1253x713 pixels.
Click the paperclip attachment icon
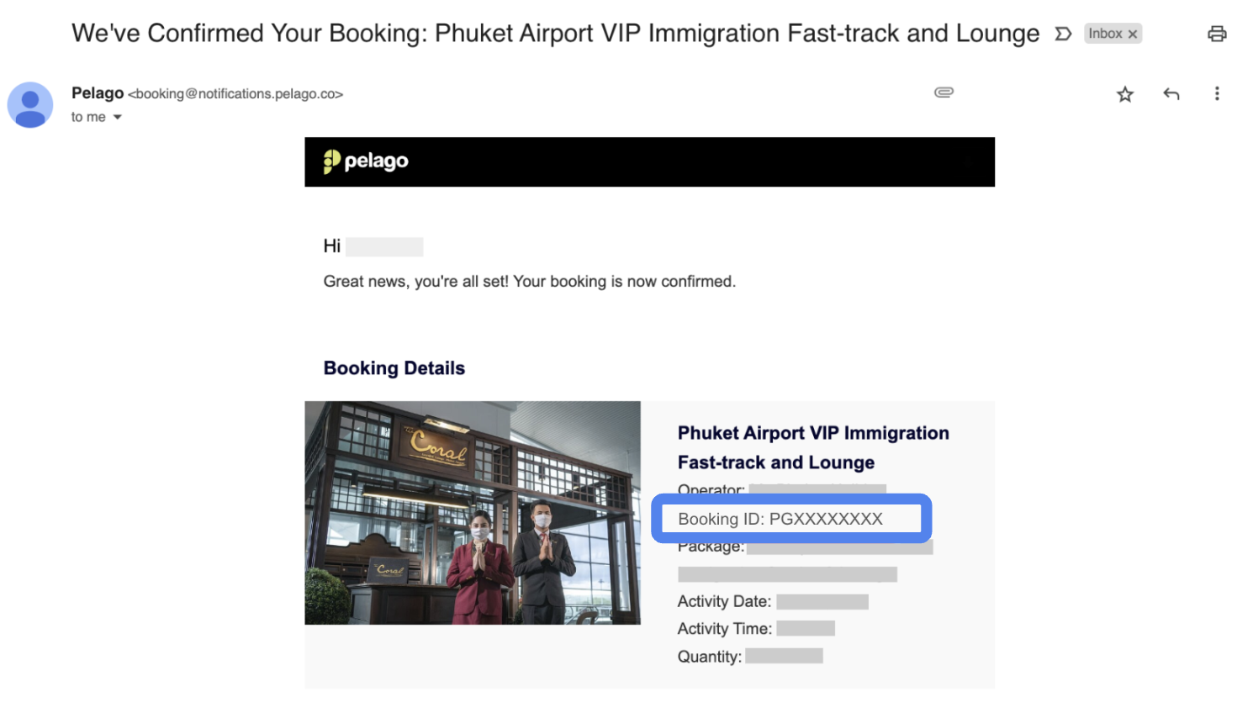coord(944,92)
